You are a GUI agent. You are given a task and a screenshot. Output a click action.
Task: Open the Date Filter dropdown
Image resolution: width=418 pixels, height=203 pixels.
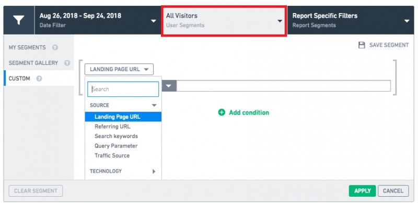coord(98,20)
